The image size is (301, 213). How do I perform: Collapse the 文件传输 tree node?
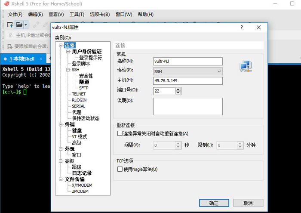click(x=61, y=179)
